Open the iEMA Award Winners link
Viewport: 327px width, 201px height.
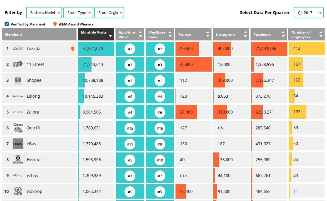(76, 24)
